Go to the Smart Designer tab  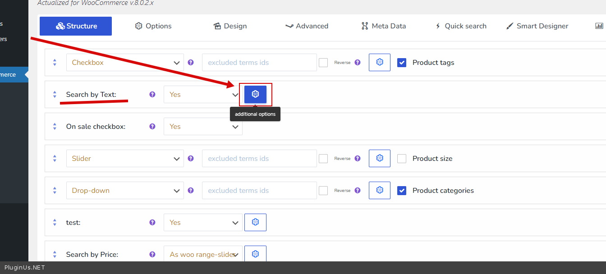(537, 26)
